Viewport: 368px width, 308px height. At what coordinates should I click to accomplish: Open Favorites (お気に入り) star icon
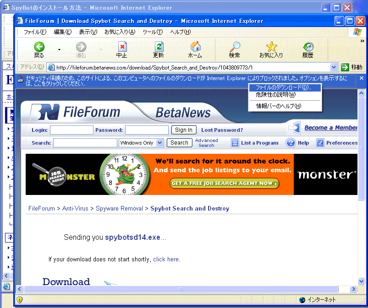272,46
